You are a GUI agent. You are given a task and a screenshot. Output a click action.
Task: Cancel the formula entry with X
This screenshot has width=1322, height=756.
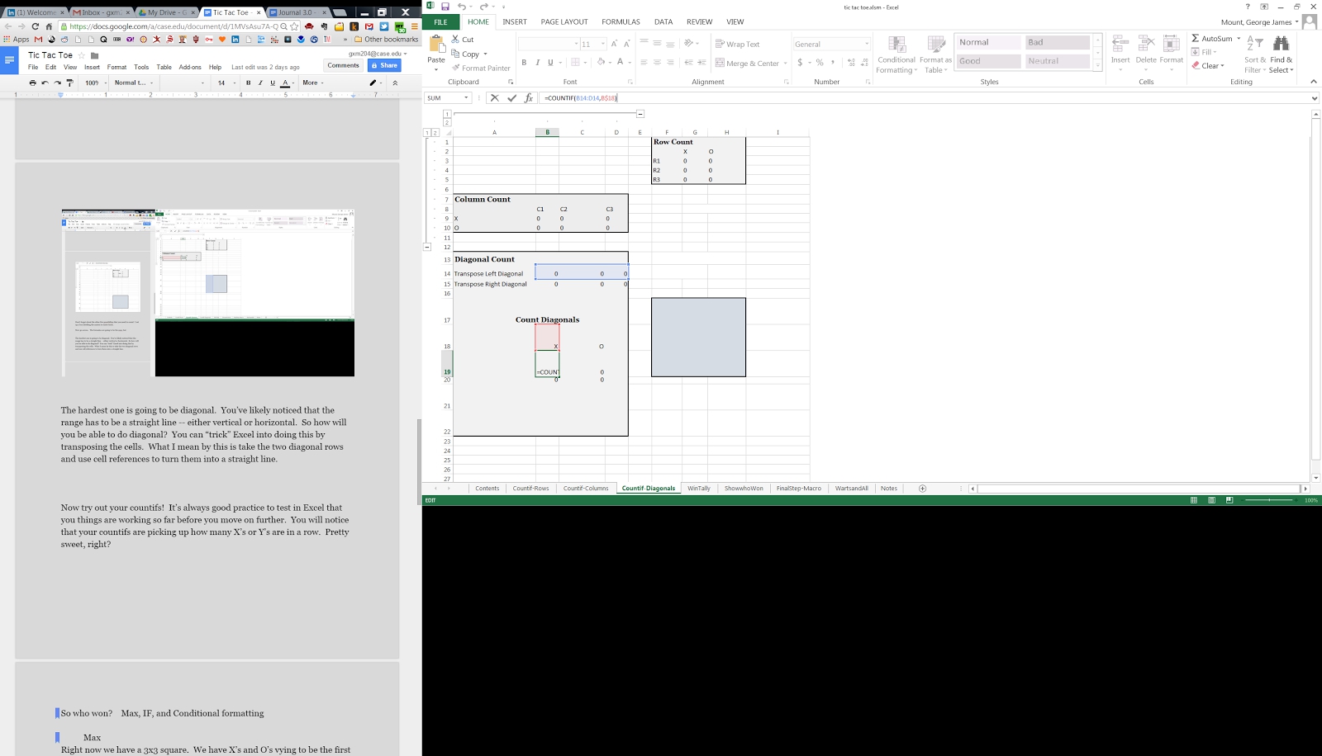(x=494, y=98)
